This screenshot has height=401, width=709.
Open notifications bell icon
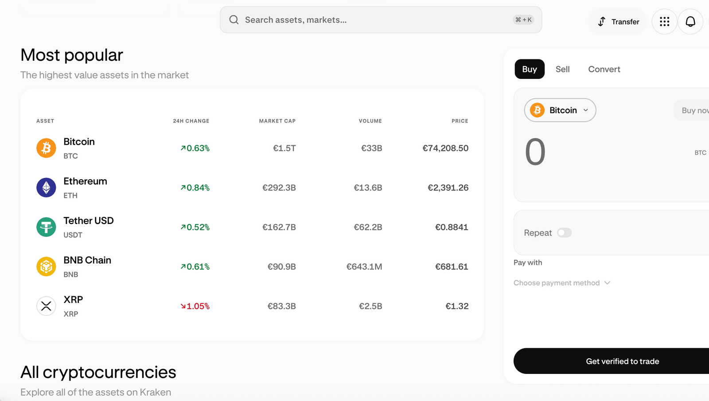pyautogui.click(x=690, y=22)
